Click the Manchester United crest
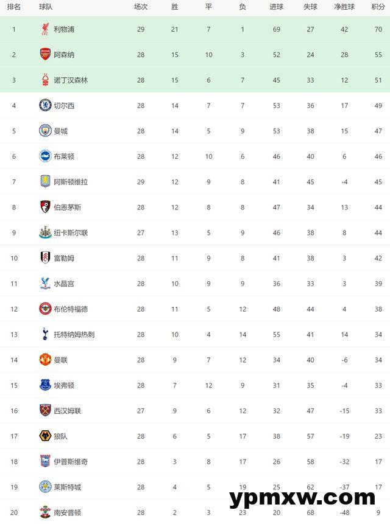The image size is (390, 524). point(45,360)
